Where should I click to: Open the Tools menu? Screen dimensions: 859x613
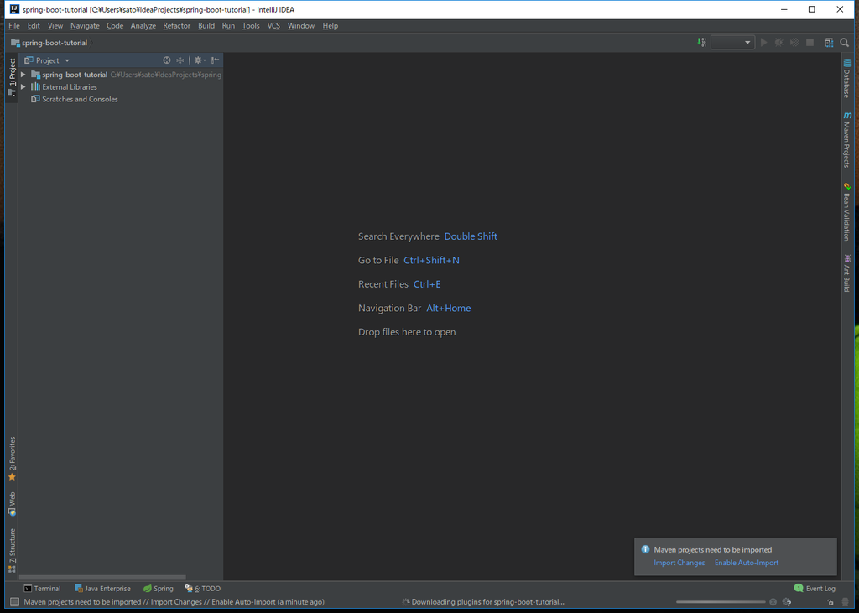[251, 26]
